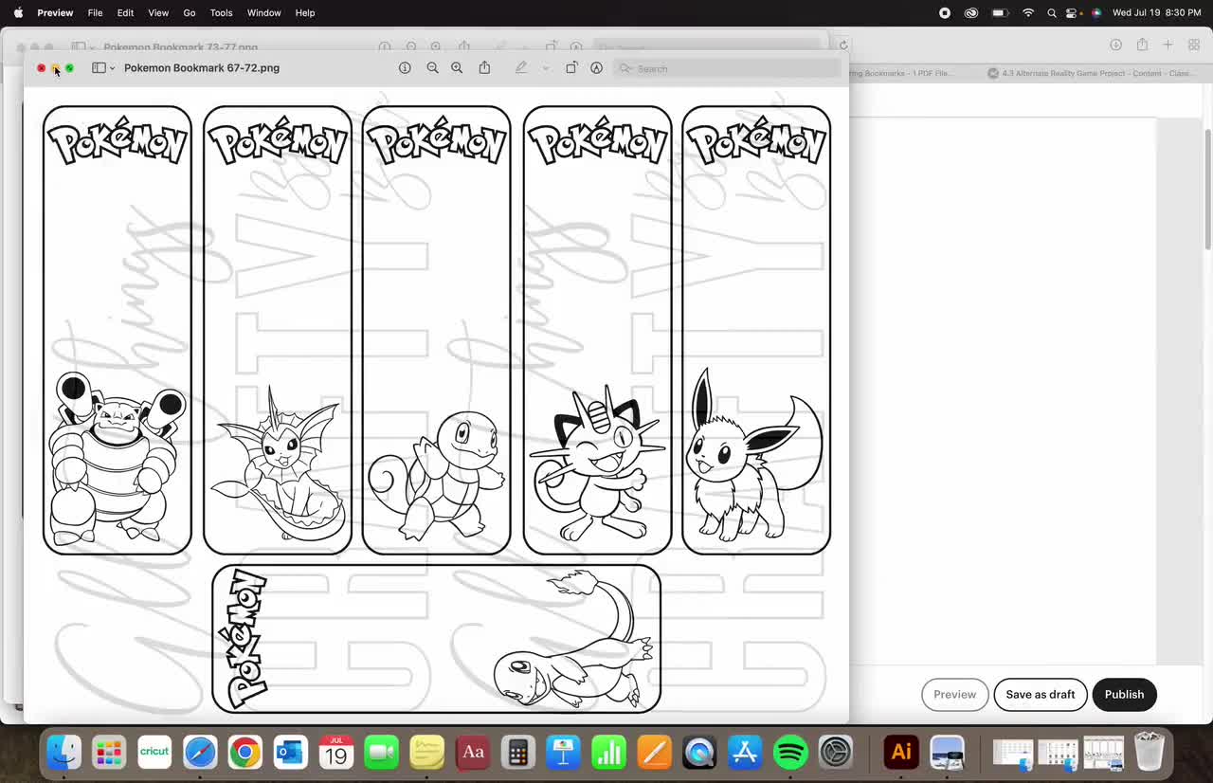
Task: Click the browser window's vertical scrollbar
Action: point(1207,190)
